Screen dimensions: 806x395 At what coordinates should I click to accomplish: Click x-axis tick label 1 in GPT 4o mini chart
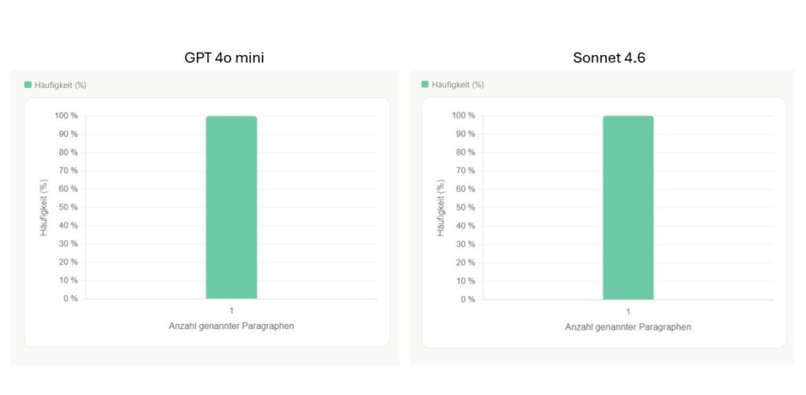click(231, 311)
